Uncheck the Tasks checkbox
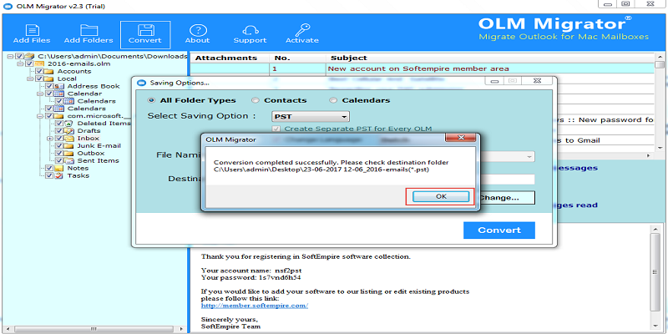The image size is (668, 334). click(x=49, y=175)
